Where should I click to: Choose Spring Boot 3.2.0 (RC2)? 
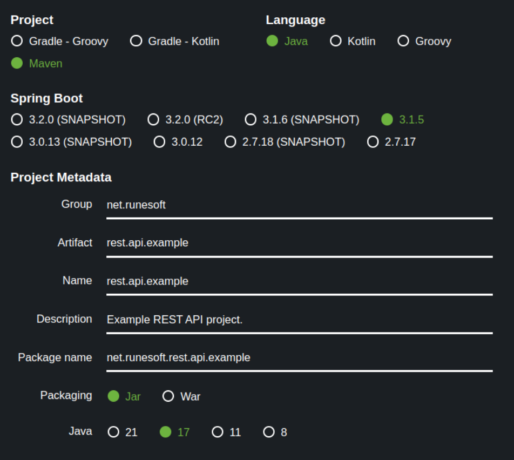click(154, 119)
